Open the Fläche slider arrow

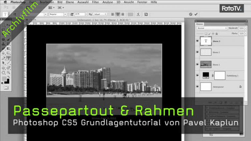245,34
